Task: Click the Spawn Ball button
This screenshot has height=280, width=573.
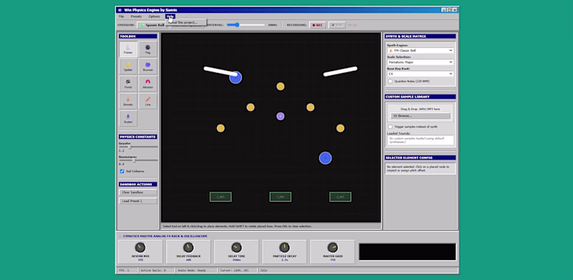Action: (153, 25)
